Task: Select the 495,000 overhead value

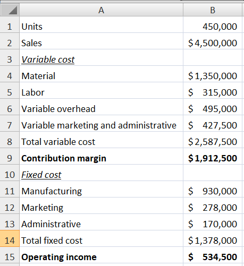Action: point(213,107)
